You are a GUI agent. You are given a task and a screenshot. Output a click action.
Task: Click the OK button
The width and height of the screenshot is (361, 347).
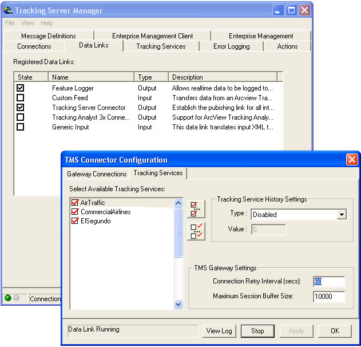335,331
